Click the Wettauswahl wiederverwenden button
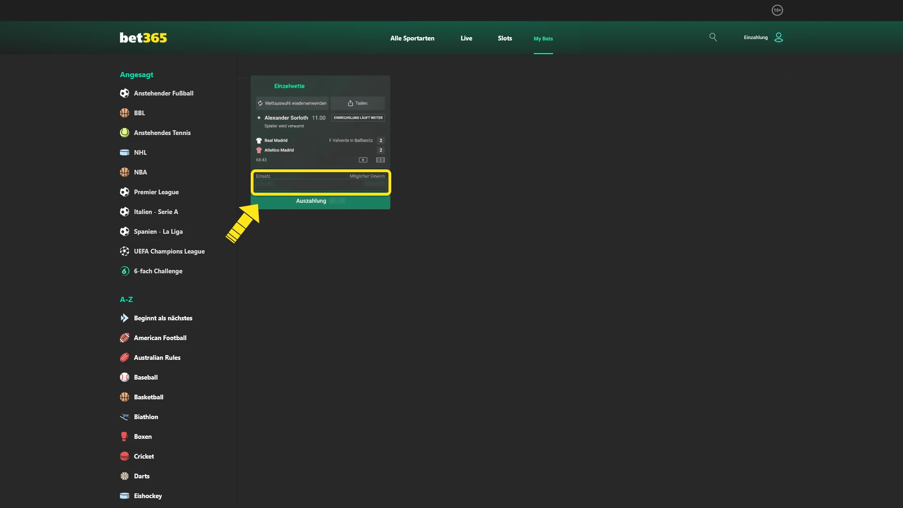Screen dimensions: 903x508 tap(292, 103)
